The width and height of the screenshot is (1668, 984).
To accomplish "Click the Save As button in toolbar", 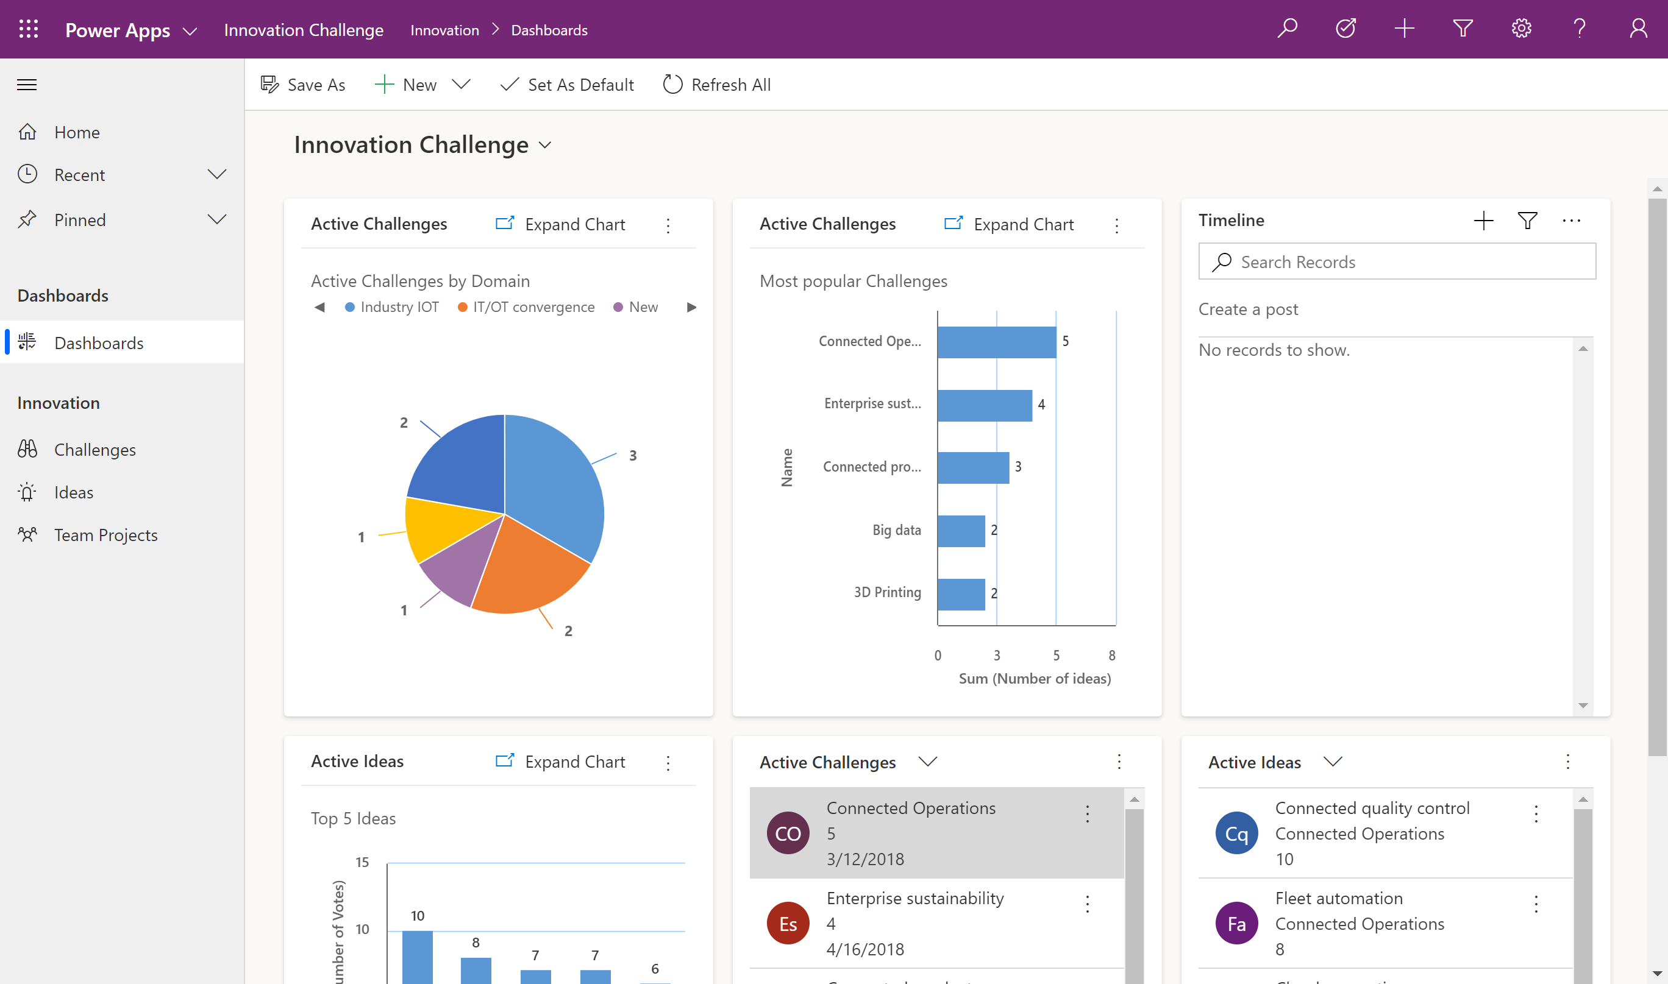I will click(x=302, y=84).
